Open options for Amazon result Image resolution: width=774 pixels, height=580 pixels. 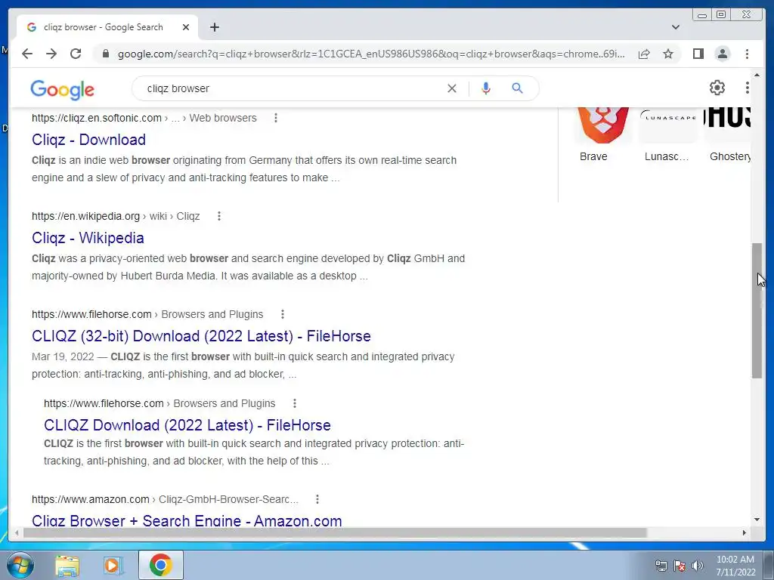click(x=317, y=499)
